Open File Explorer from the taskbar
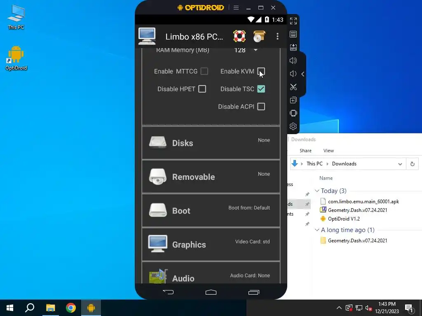Viewport: 422px width, 316px height. pos(50,308)
